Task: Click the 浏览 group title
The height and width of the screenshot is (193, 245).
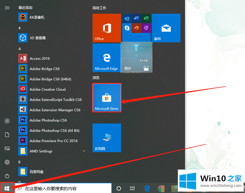Action: click(x=96, y=77)
